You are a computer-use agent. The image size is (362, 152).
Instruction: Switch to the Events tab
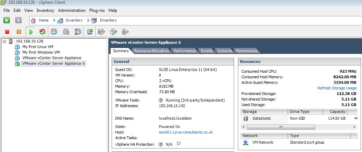pyautogui.click(x=207, y=51)
